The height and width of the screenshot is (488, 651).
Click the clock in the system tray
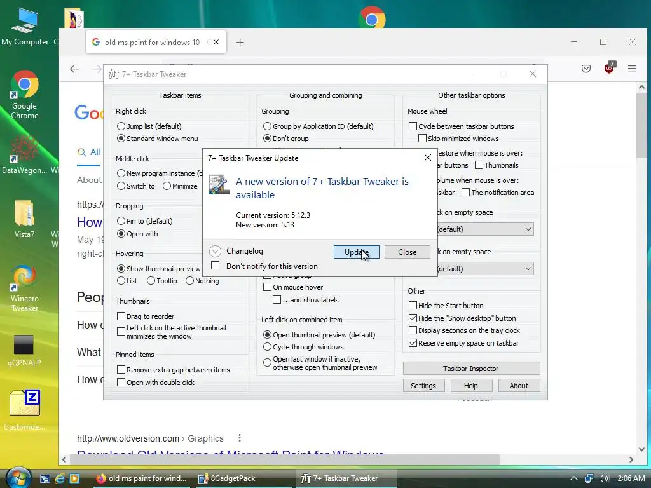631,478
